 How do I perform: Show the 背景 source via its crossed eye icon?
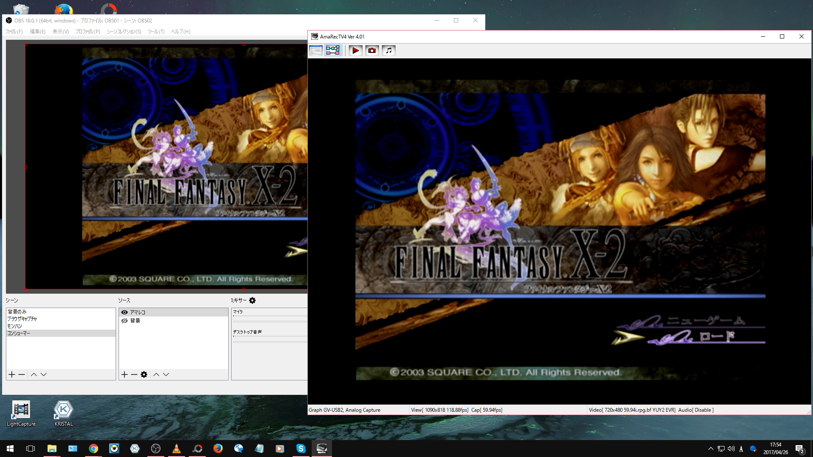[124, 321]
